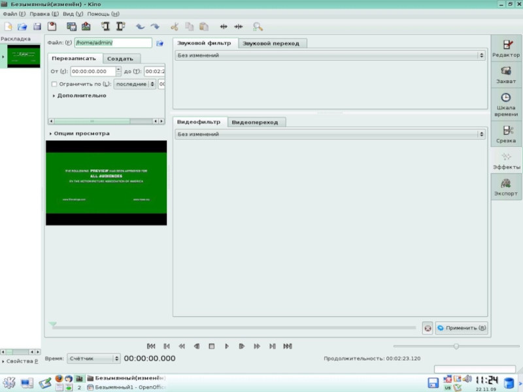
Task: Click Insert file before toolbar icon
Action: click(x=105, y=26)
